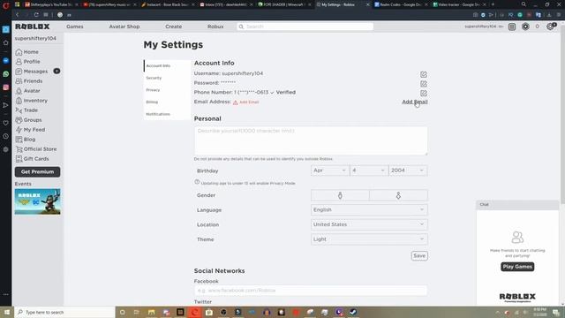This screenshot has width=565, height=318.
Task: Edit username with the pencil icon
Action: pos(424,74)
